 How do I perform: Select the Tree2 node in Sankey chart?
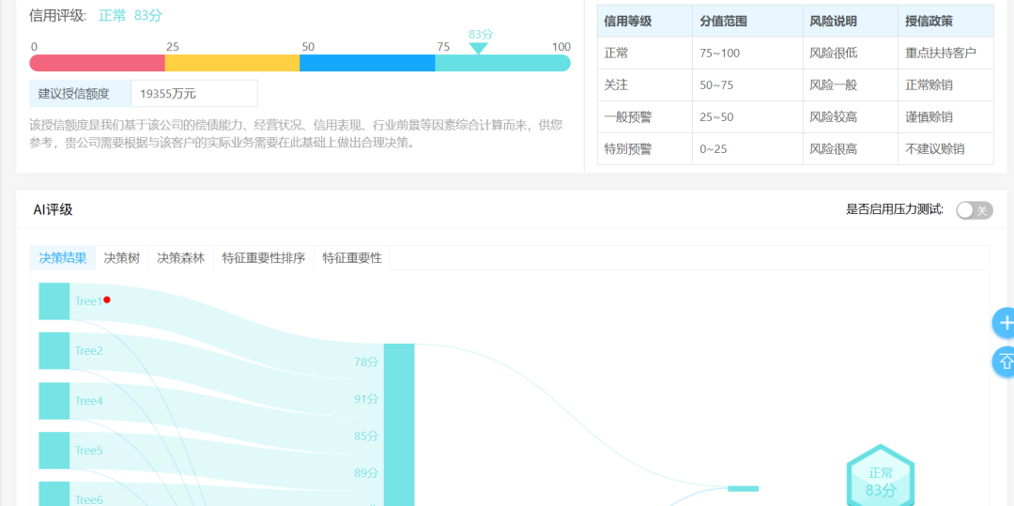pos(54,351)
